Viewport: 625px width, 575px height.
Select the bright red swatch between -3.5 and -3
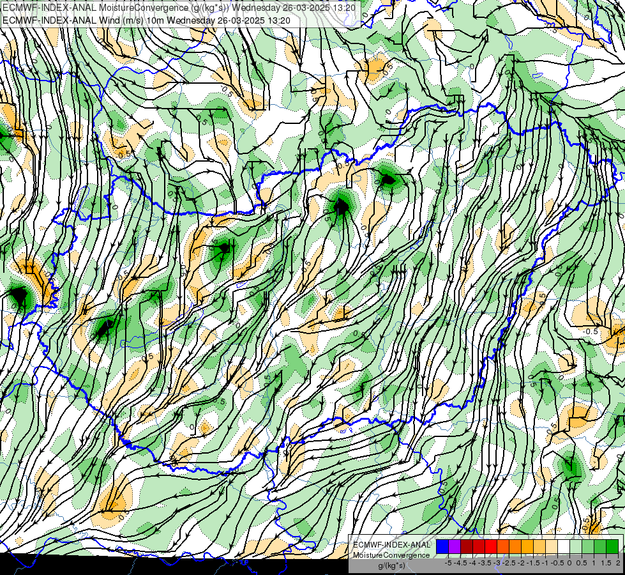click(x=491, y=547)
